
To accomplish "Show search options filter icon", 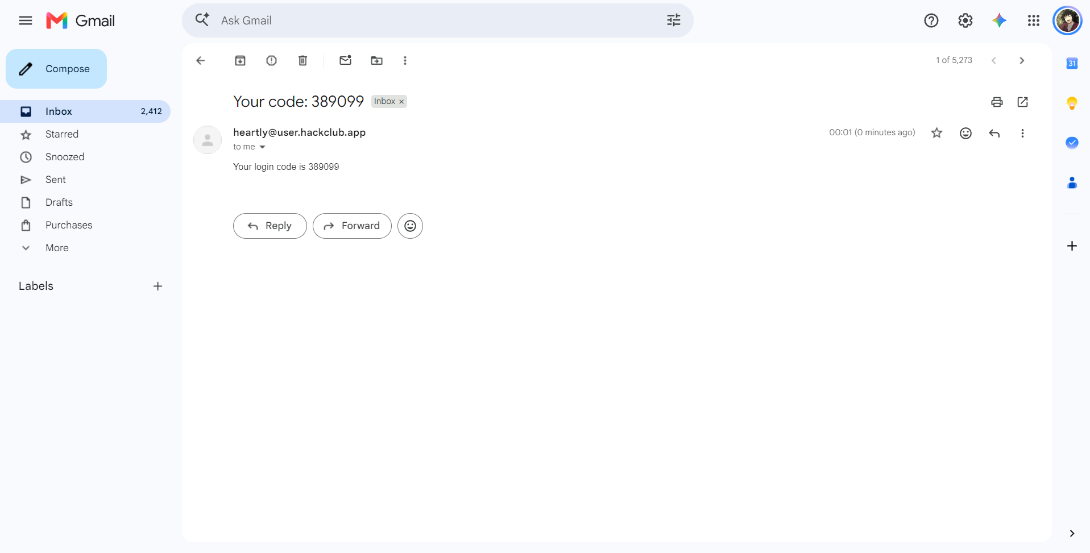I will click(674, 21).
